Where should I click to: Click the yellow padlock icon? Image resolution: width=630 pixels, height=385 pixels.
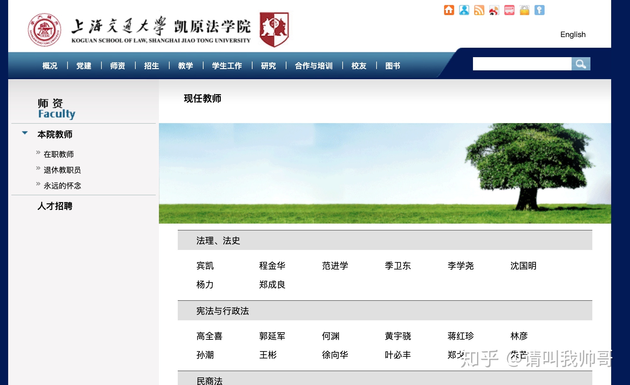tap(524, 10)
